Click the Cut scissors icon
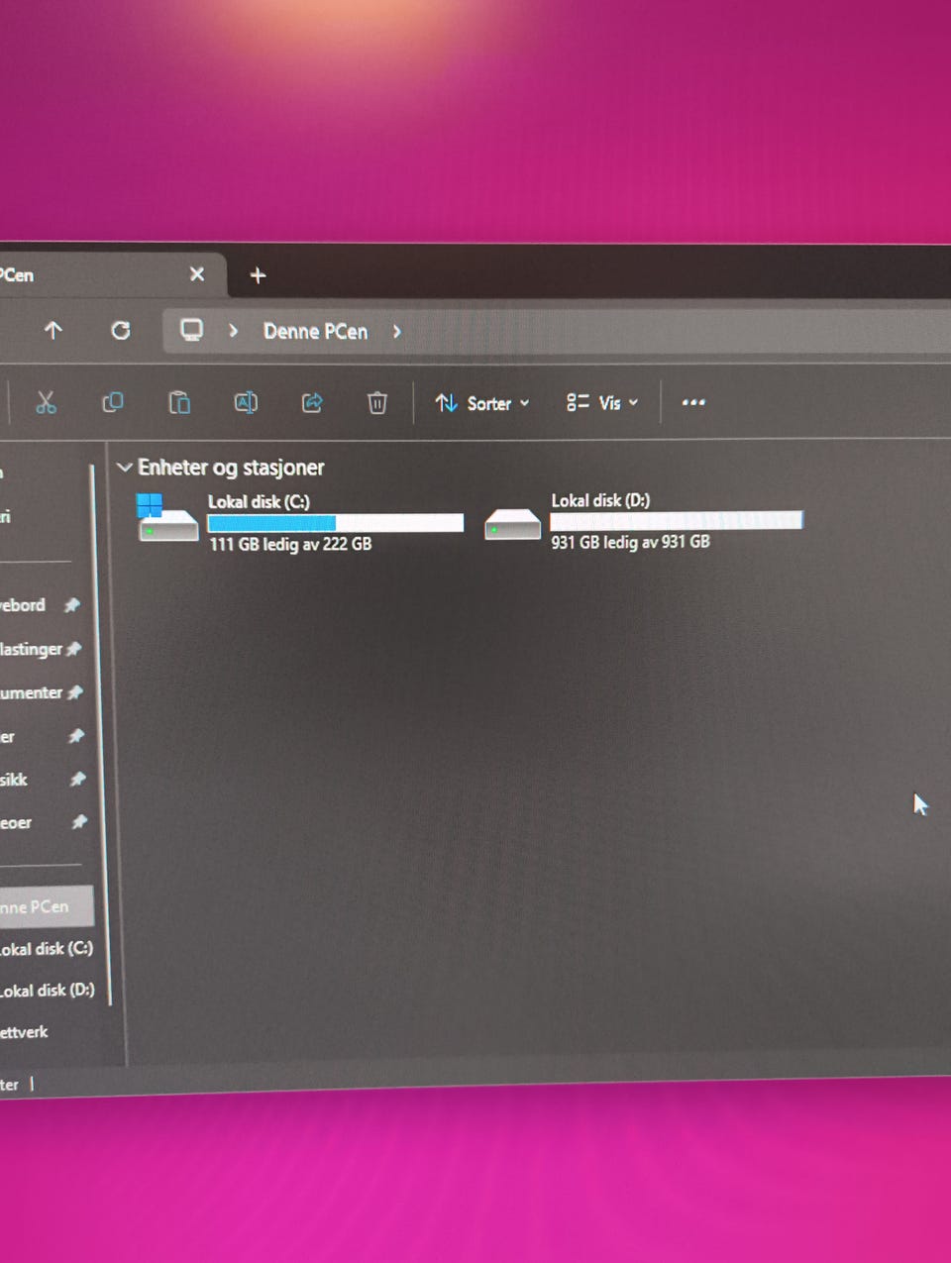The image size is (951, 1263). (x=46, y=402)
